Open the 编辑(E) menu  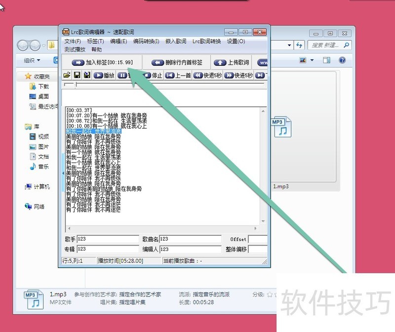(118, 41)
